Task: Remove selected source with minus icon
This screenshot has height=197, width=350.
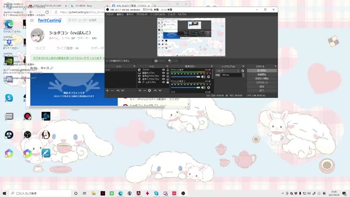Action: coord(144,90)
